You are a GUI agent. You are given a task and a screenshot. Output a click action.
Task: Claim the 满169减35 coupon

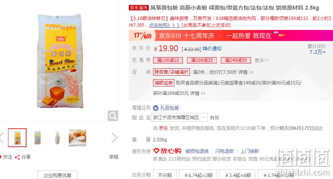pyautogui.click(x=202, y=60)
